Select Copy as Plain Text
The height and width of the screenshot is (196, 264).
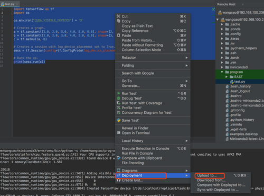[153, 26]
